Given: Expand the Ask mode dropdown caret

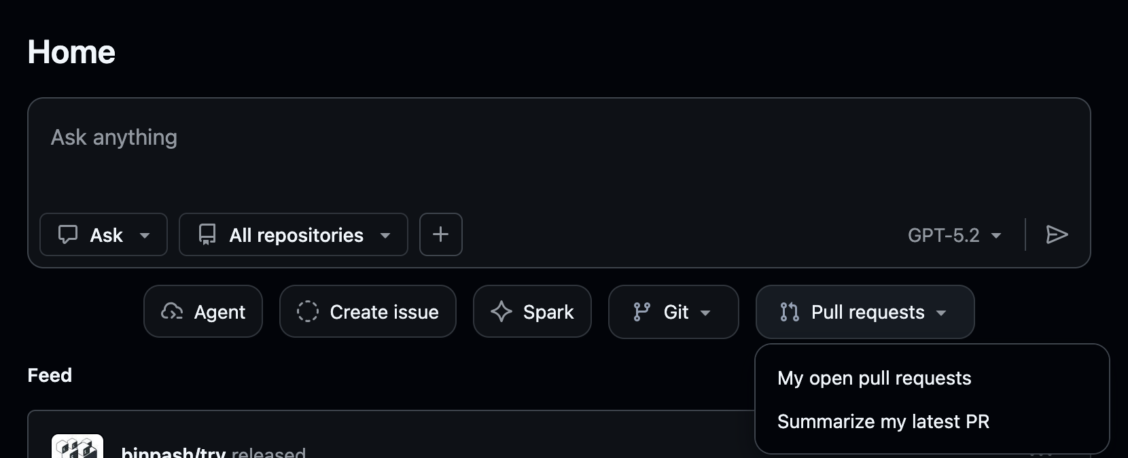Looking at the screenshot, I should click(x=145, y=236).
